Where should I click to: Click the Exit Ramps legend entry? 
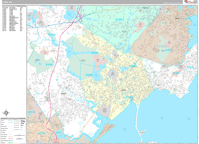click(7, 132)
